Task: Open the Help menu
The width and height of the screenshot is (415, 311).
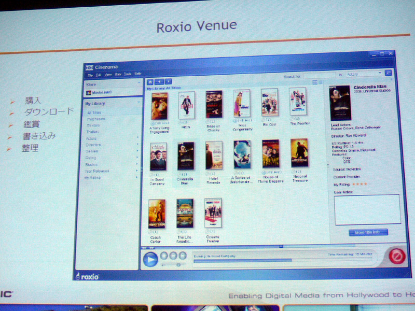Action: (137, 74)
